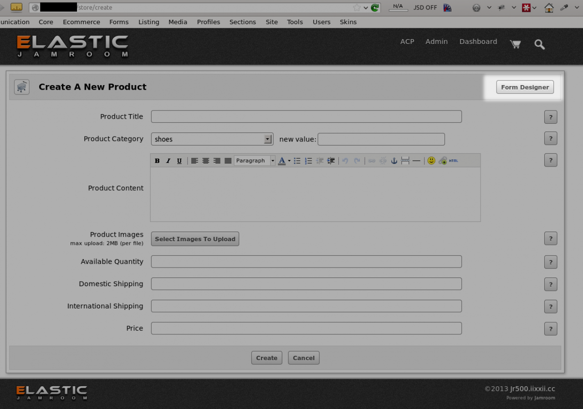Image resolution: width=583 pixels, height=409 pixels.
Task: Click the Create button
Action: click(266, 358)
